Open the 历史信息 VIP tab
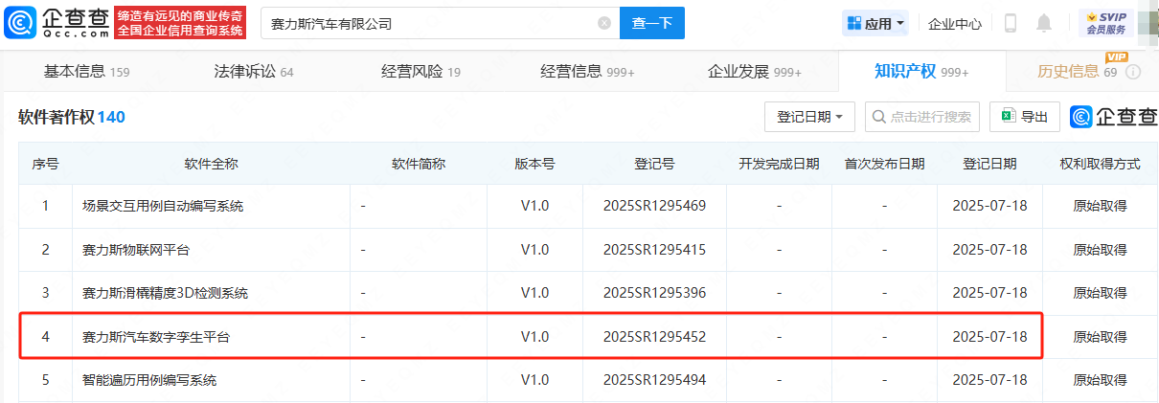Image resolution: width=1159 pixels, height=403 pixels. pos(1078,72)
